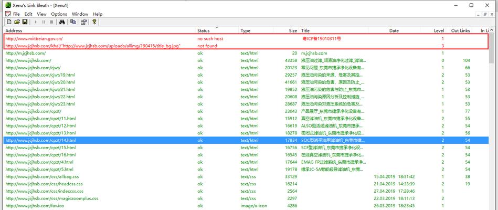Click the Copy toolbar icon
This screenshot has height=210, width=498.
[73, 22]
